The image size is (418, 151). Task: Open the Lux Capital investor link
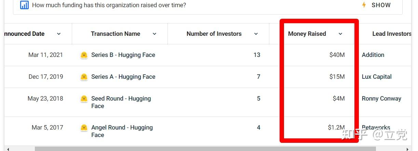pyautogui.click(x=377, y=77)
